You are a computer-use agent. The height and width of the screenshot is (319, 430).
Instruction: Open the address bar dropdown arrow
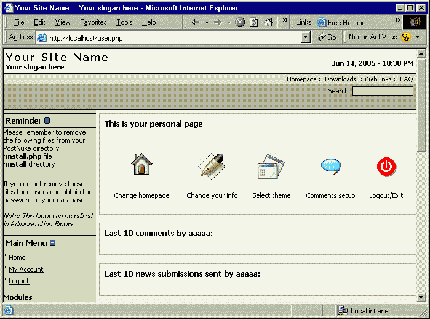306,37
